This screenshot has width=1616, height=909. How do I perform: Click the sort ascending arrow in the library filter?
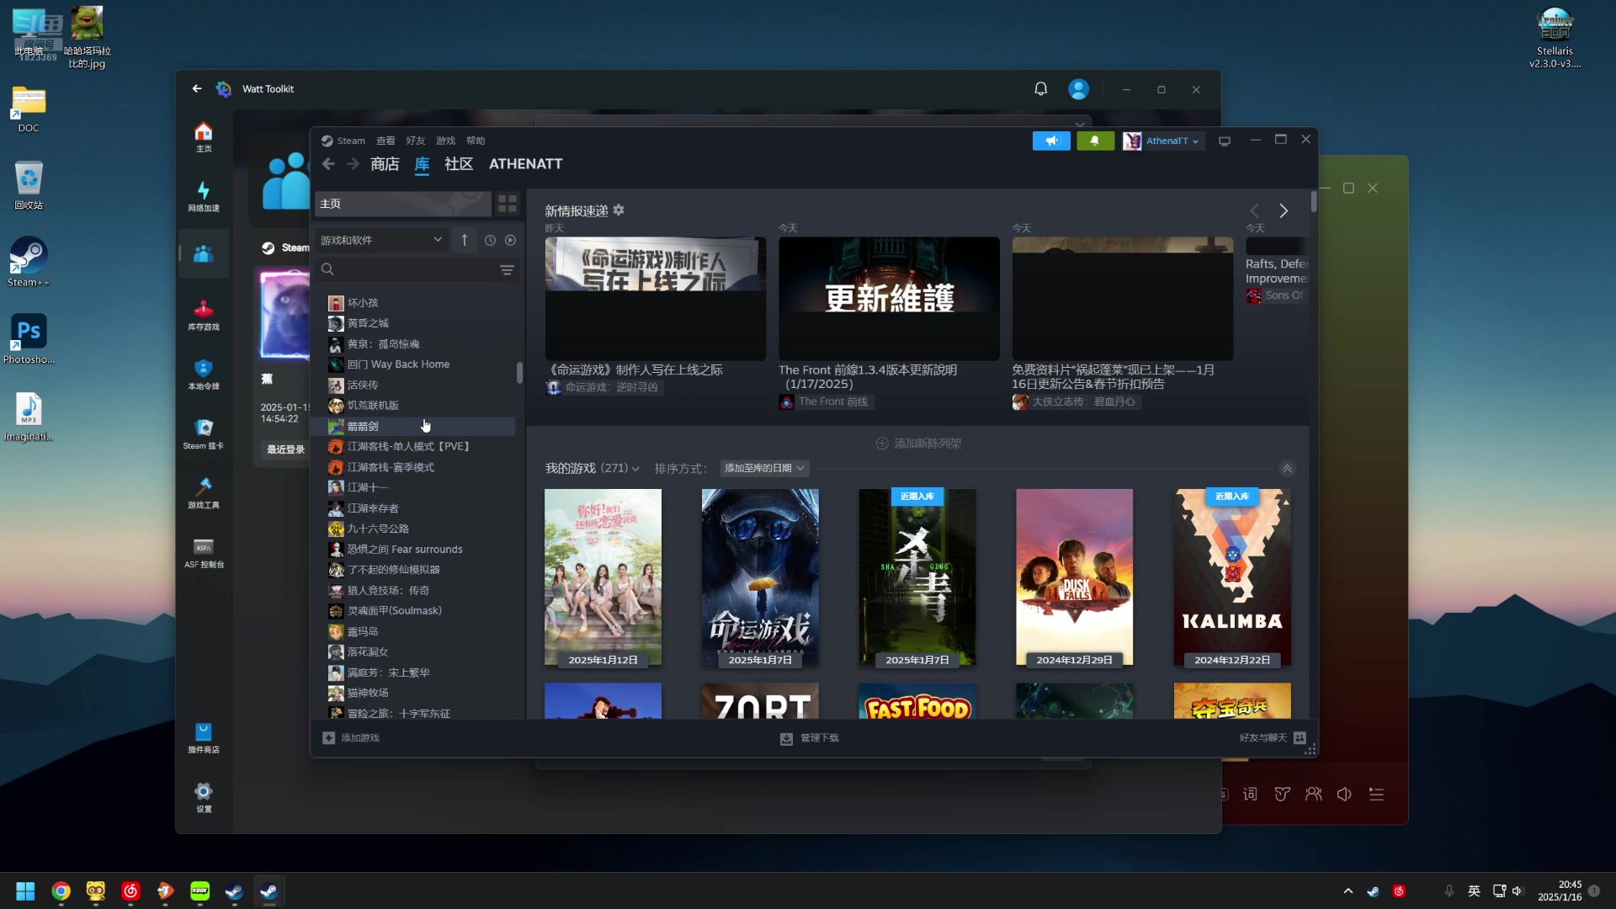tap(464, 240)
